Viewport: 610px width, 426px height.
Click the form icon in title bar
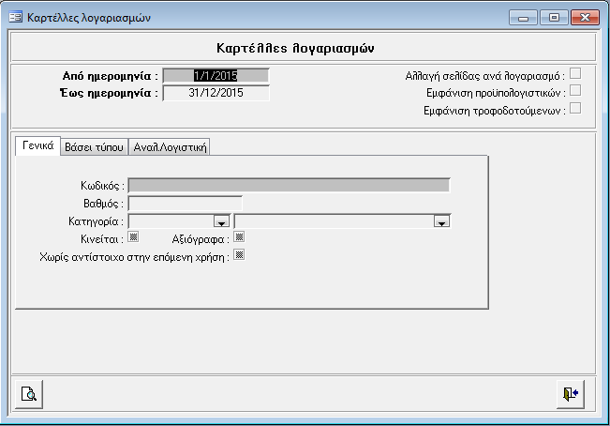(15, 18)
